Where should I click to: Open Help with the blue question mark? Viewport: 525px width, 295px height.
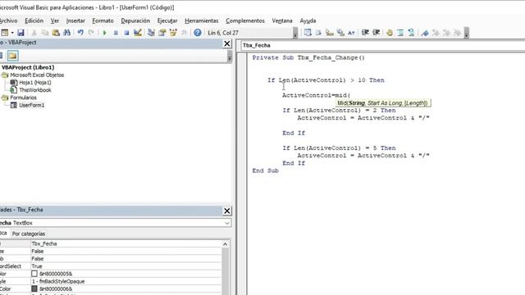click(x=198, y=33)
